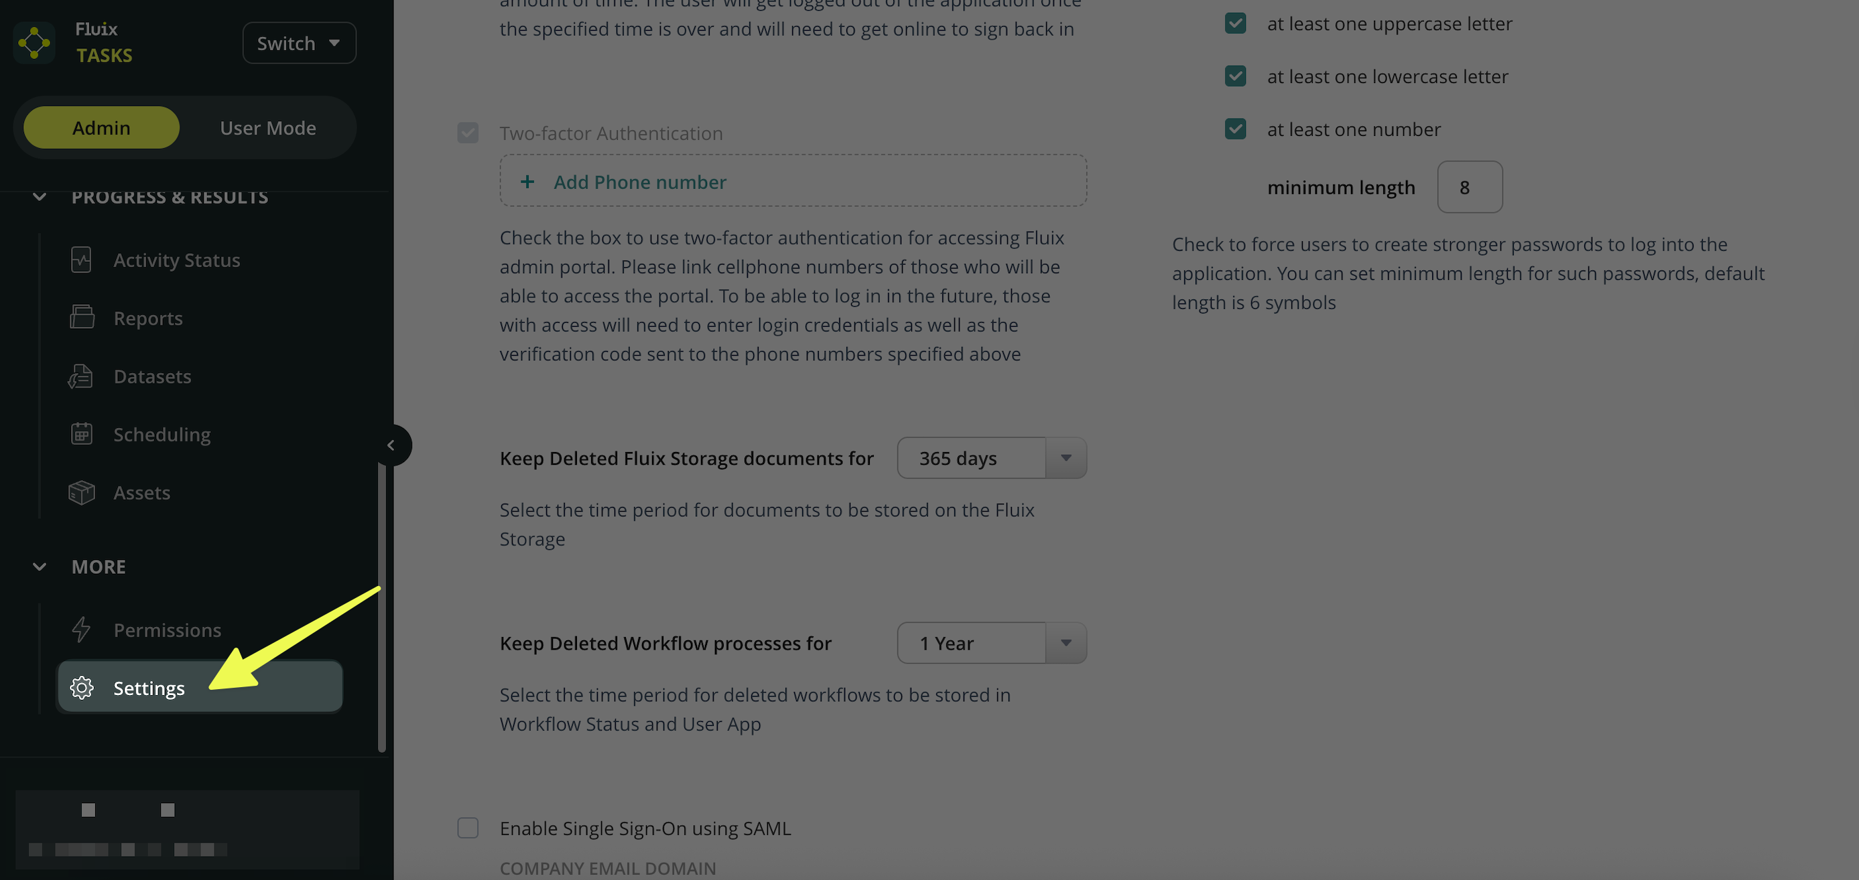Viewport: 1859px width, 880px height.
Task: Switch to the Admin mode tab
Action: tap(102, 128)
